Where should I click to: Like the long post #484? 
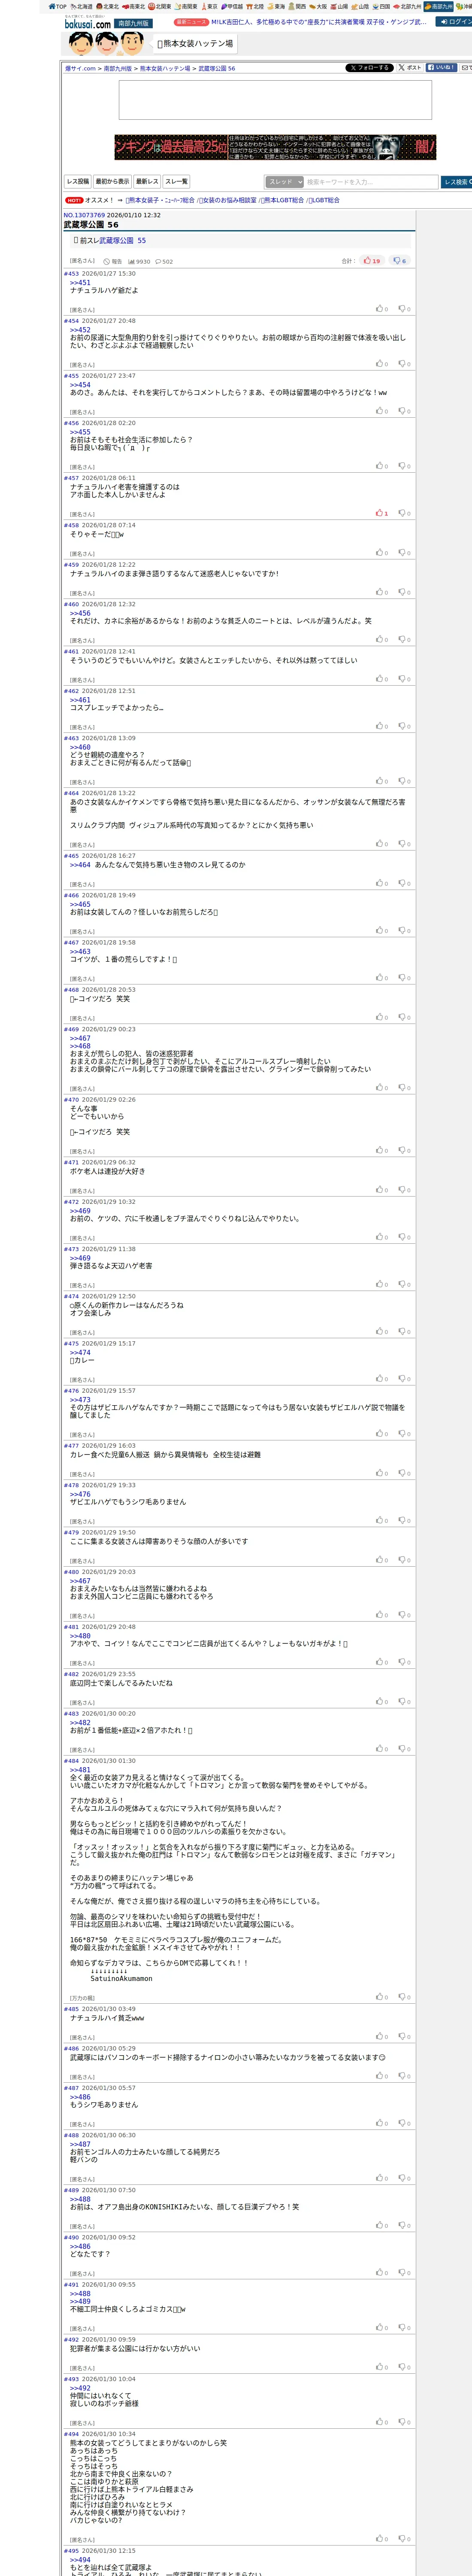[381, 1997]
